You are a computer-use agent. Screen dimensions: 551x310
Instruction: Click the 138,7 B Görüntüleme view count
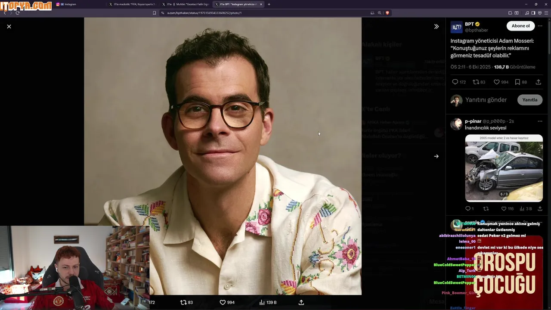(x=515, y=67)
